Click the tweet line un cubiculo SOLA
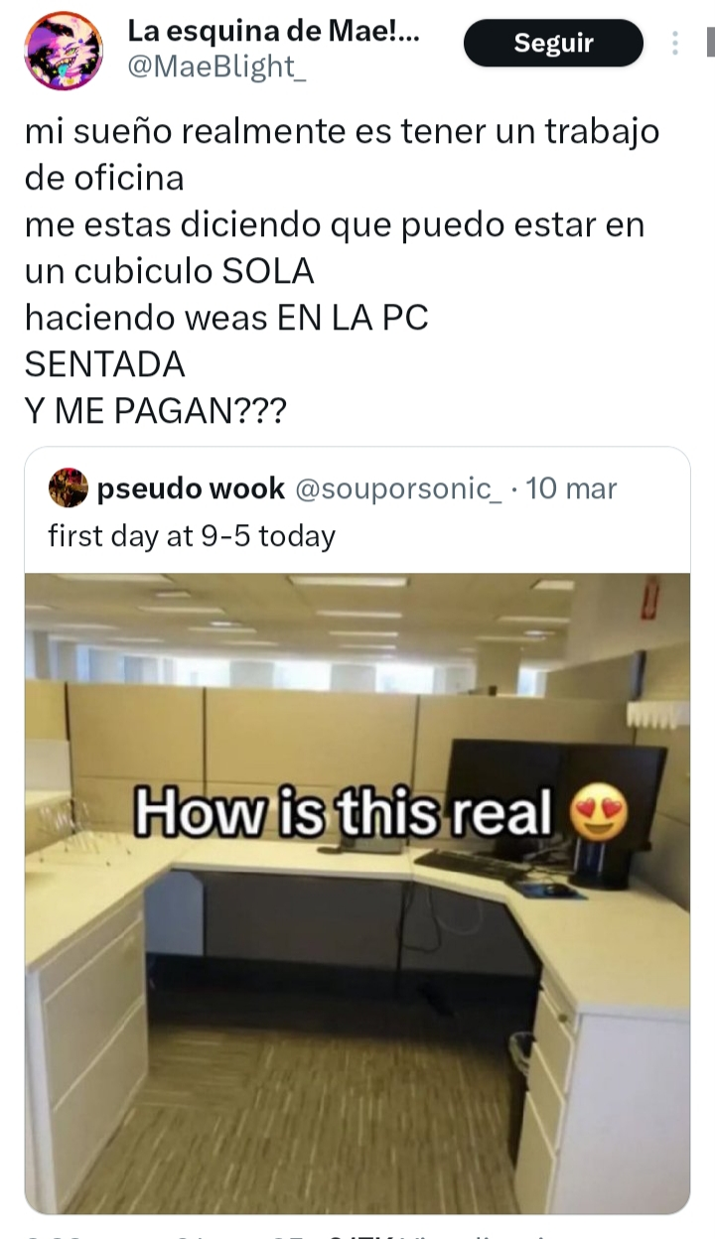The height and width of the screenshot is (1239, 715). (169, 271)
